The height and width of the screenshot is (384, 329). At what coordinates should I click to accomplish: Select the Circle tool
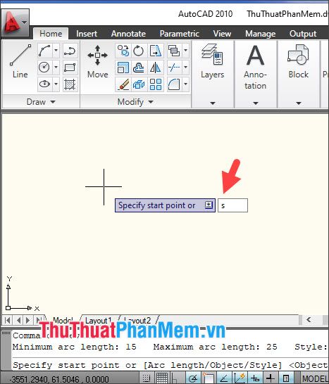coord(44,68)
